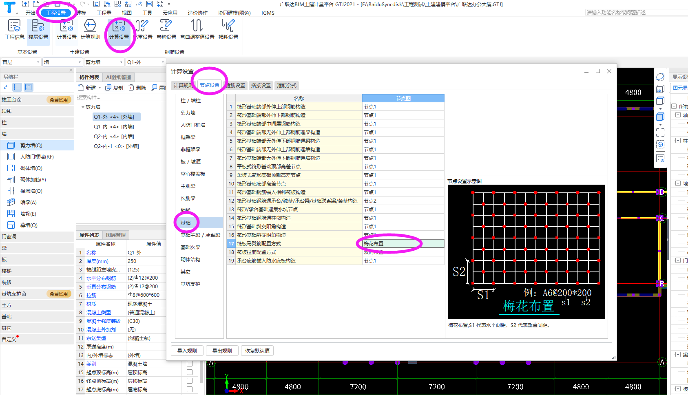Select 保温墙(Q) in navigation
This screenshot has width=688, height=395.
coord(37,191)
